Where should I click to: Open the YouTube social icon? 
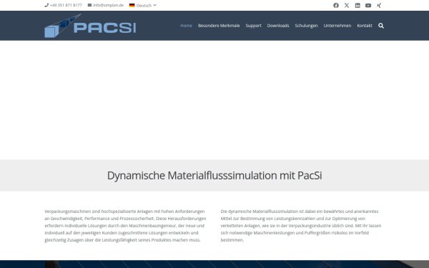pos(368,6)
